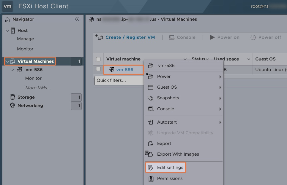
Task: Select Monitor under vm-586
Action: point(33,78)
